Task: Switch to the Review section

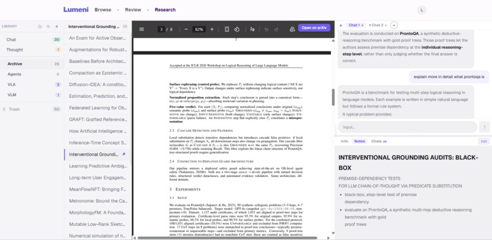Action: tap(133, 10)
